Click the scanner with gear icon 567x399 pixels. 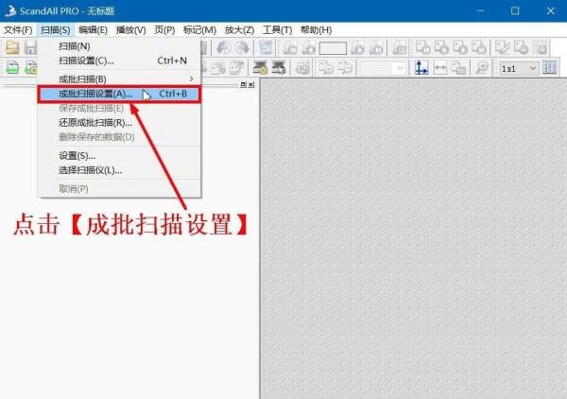[260, 68]
